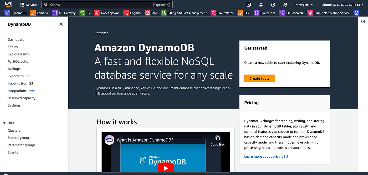
Task: Click the last purple service icon in favorites bar
Action: coord(356,13)
